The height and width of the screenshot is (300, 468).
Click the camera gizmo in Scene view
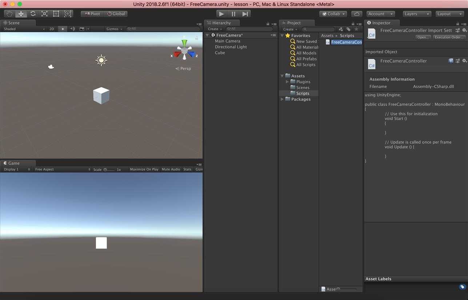pyautogui.click(x=51, y=67)
